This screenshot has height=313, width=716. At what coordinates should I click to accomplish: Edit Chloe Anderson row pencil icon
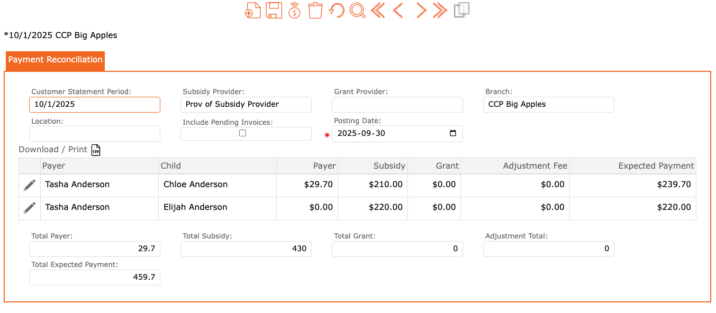[x=30, y=185]
